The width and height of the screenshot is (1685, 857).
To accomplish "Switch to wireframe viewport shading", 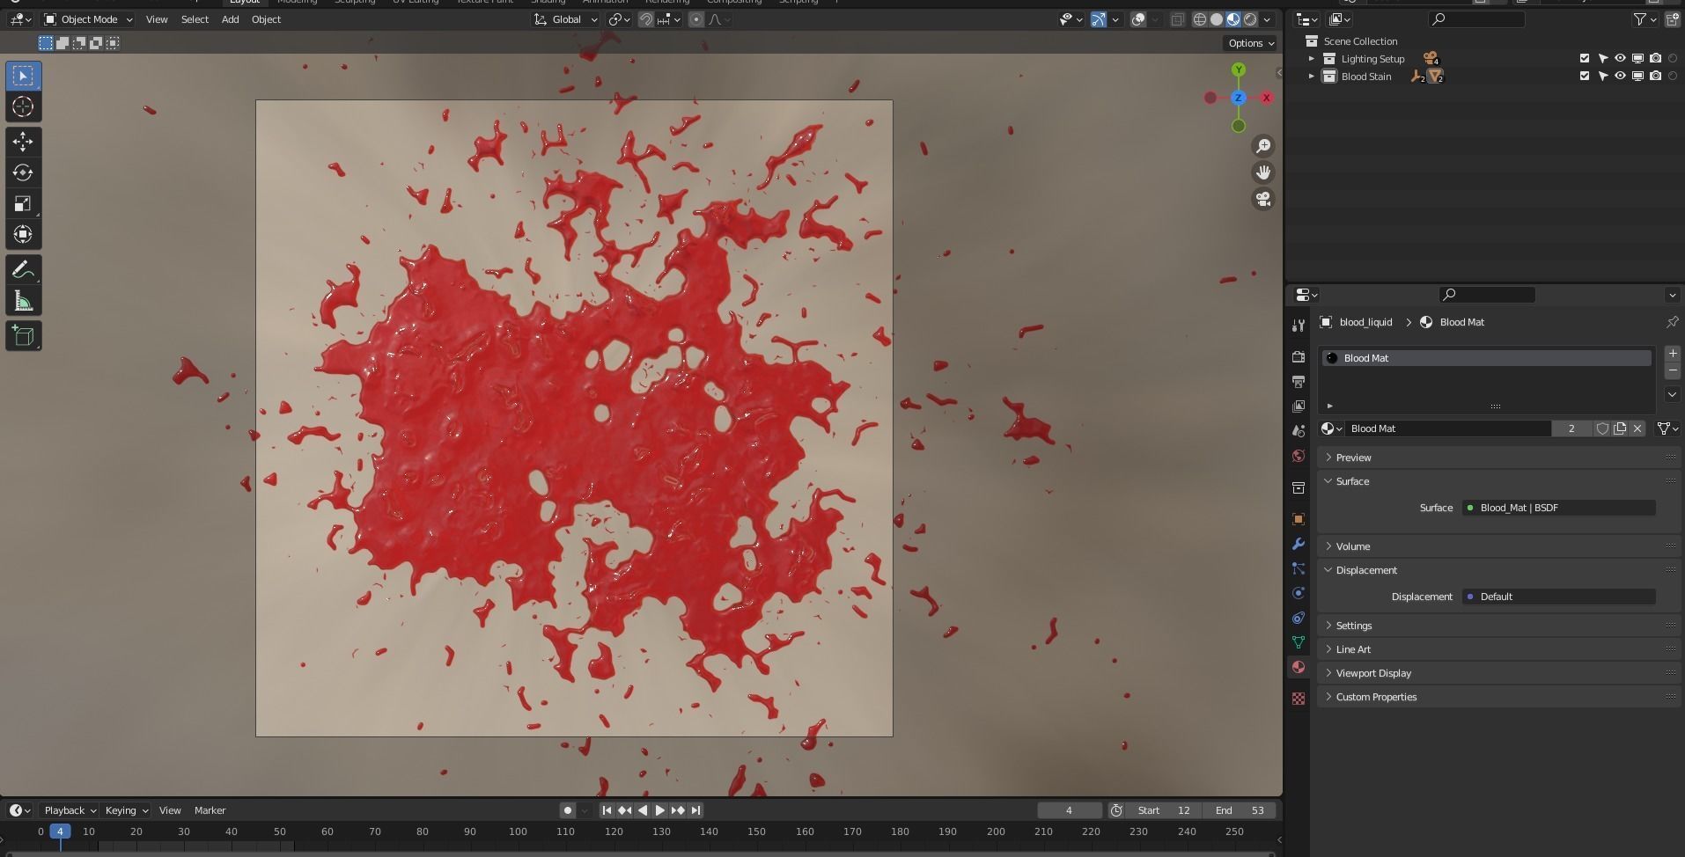I will [1199, 19].
